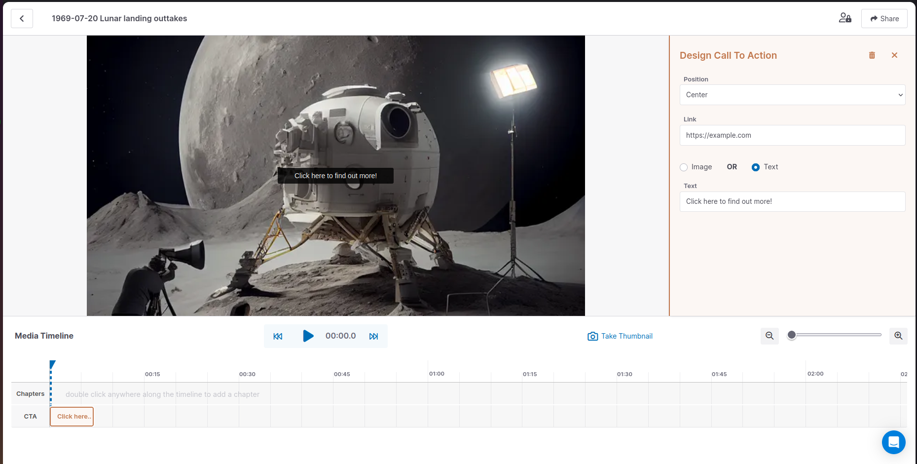Open the Position dropdown set to Center
The width and height of the screenshot is (917, 464).
tap(792, 95)
